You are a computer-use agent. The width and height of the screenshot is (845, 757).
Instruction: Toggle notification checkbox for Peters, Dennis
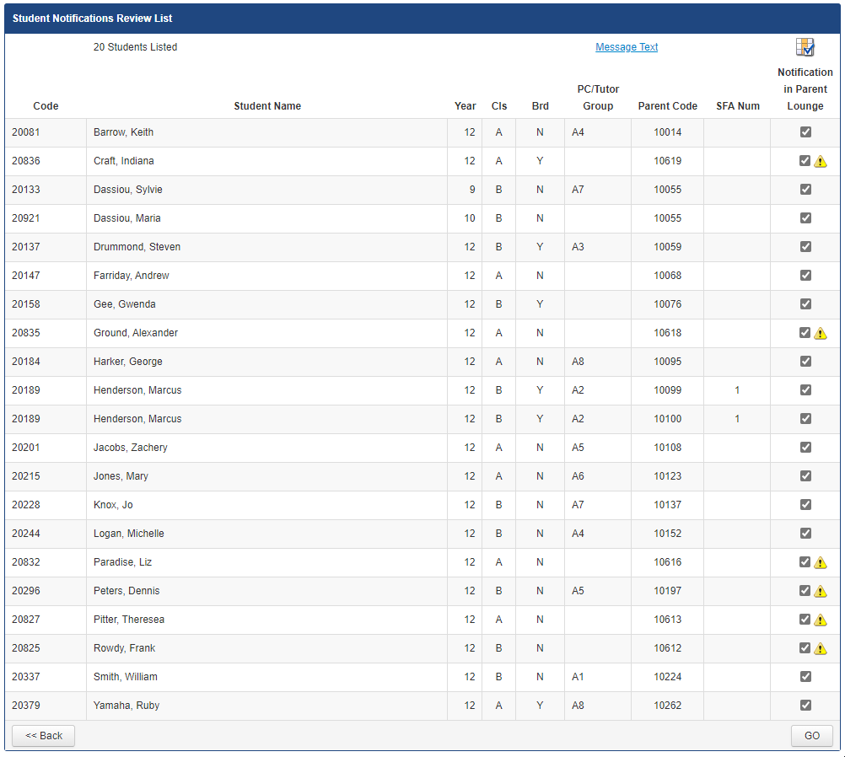click(805, 591)
